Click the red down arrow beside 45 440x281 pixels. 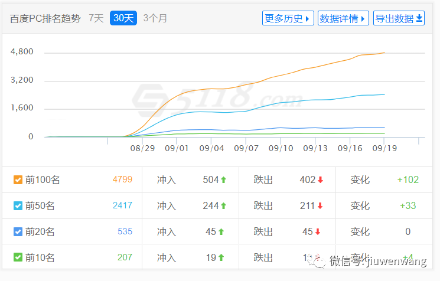(318, 232)
